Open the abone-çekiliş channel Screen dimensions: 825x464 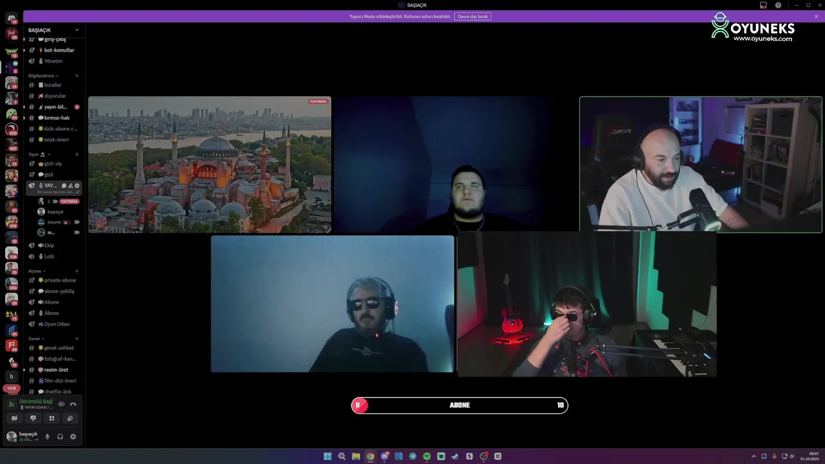pos(53,291)
